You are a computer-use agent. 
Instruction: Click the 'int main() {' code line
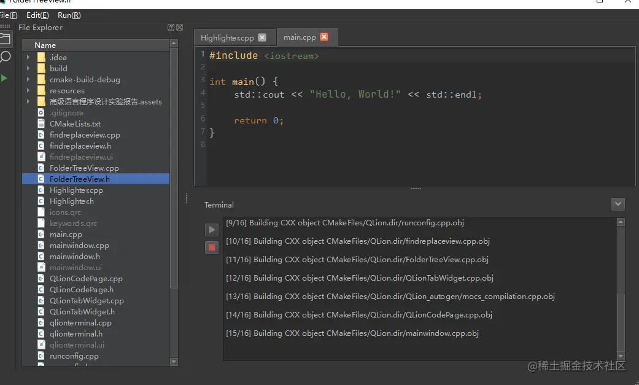click(x=244, y=82)
